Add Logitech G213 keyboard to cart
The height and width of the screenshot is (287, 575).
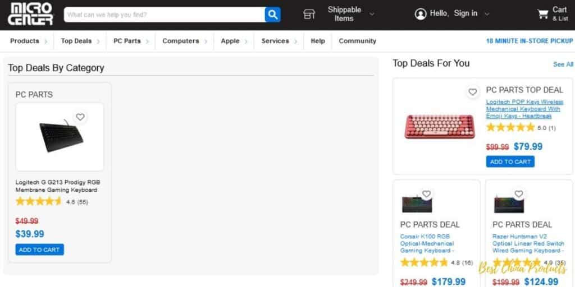coord(40,249)
